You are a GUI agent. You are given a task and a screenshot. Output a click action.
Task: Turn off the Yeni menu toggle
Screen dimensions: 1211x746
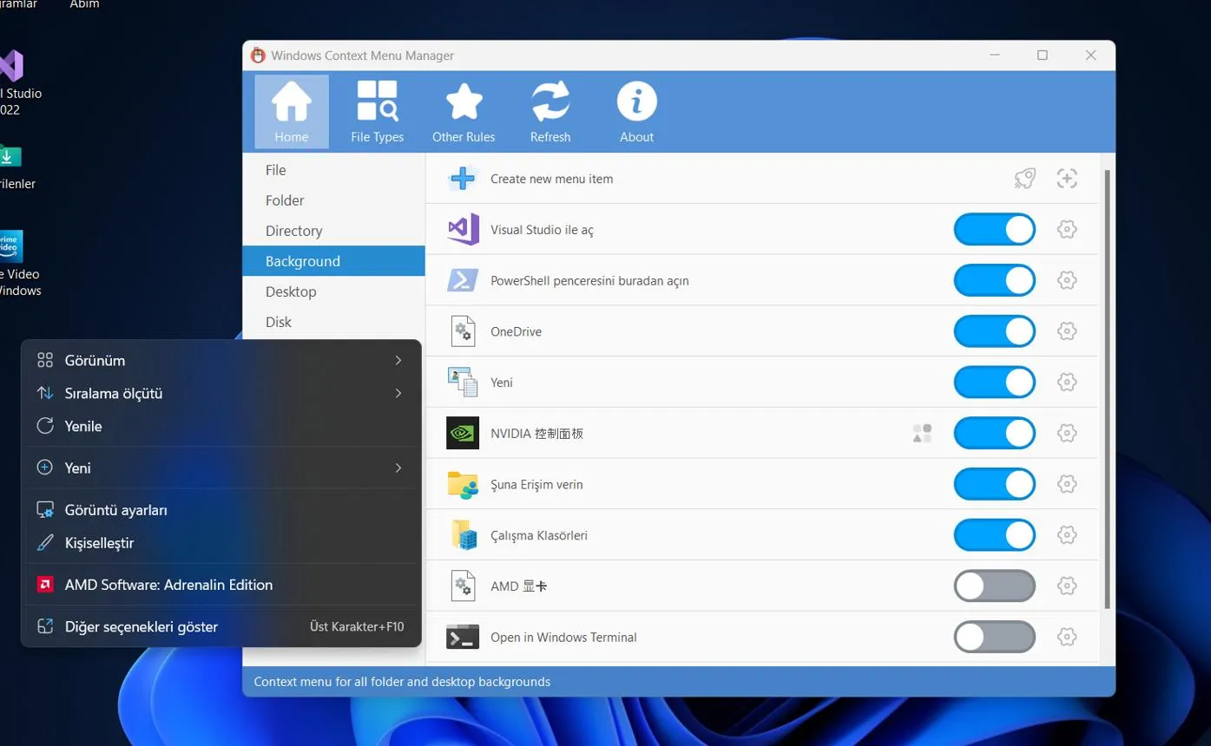995,383
